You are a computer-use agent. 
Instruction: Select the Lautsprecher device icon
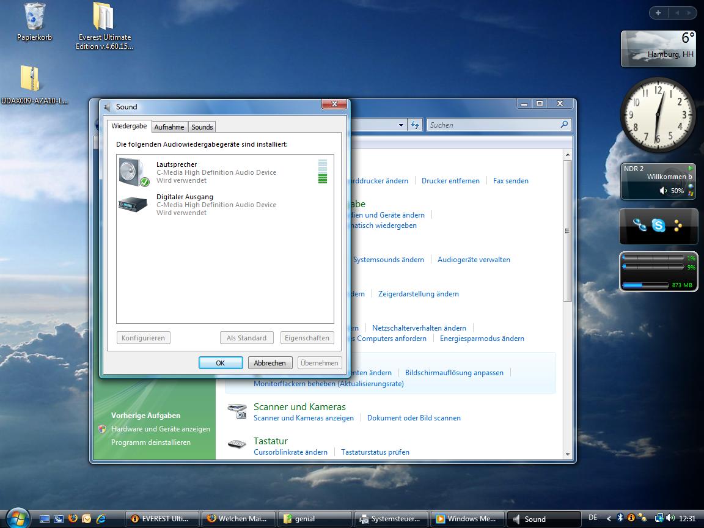coord(134,172)
